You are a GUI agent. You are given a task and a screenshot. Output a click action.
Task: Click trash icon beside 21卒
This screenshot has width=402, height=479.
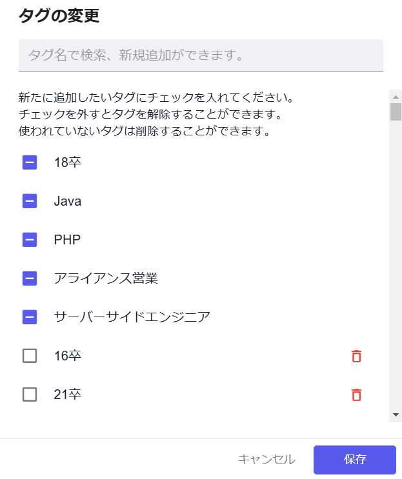click(356, 395)
